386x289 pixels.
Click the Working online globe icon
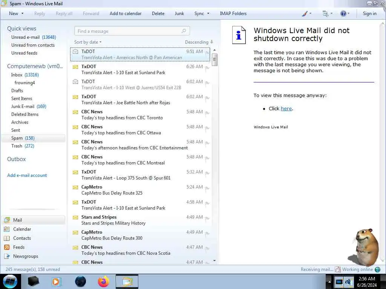(x=377, y=269)
